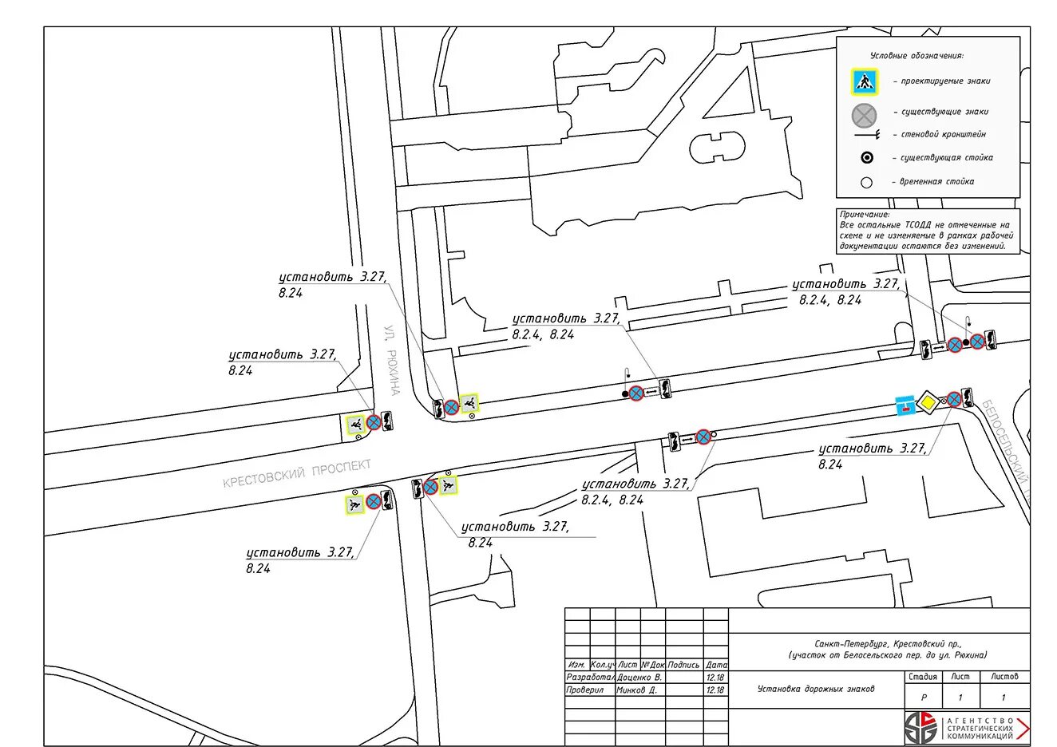The height and width of the screenshot is (747, 1057).
Task: Click the '(участок от Белосельского пер. до ул. Рюхина)' text
Action: coord(888,655)
